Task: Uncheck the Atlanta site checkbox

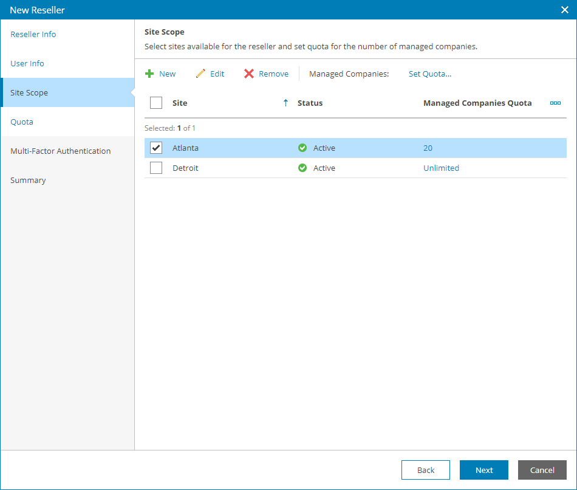Action: (156, 148)
